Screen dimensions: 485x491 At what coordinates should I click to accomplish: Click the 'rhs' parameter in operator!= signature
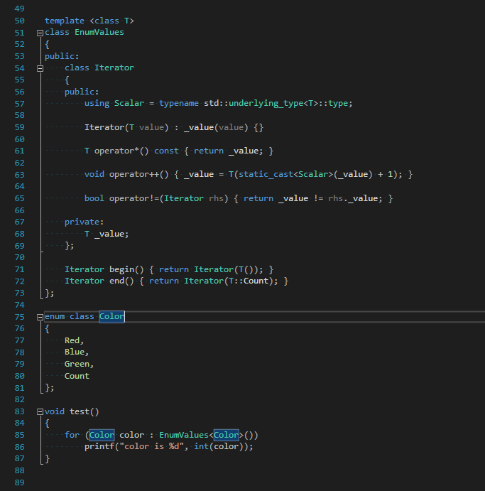click(216, 198)
